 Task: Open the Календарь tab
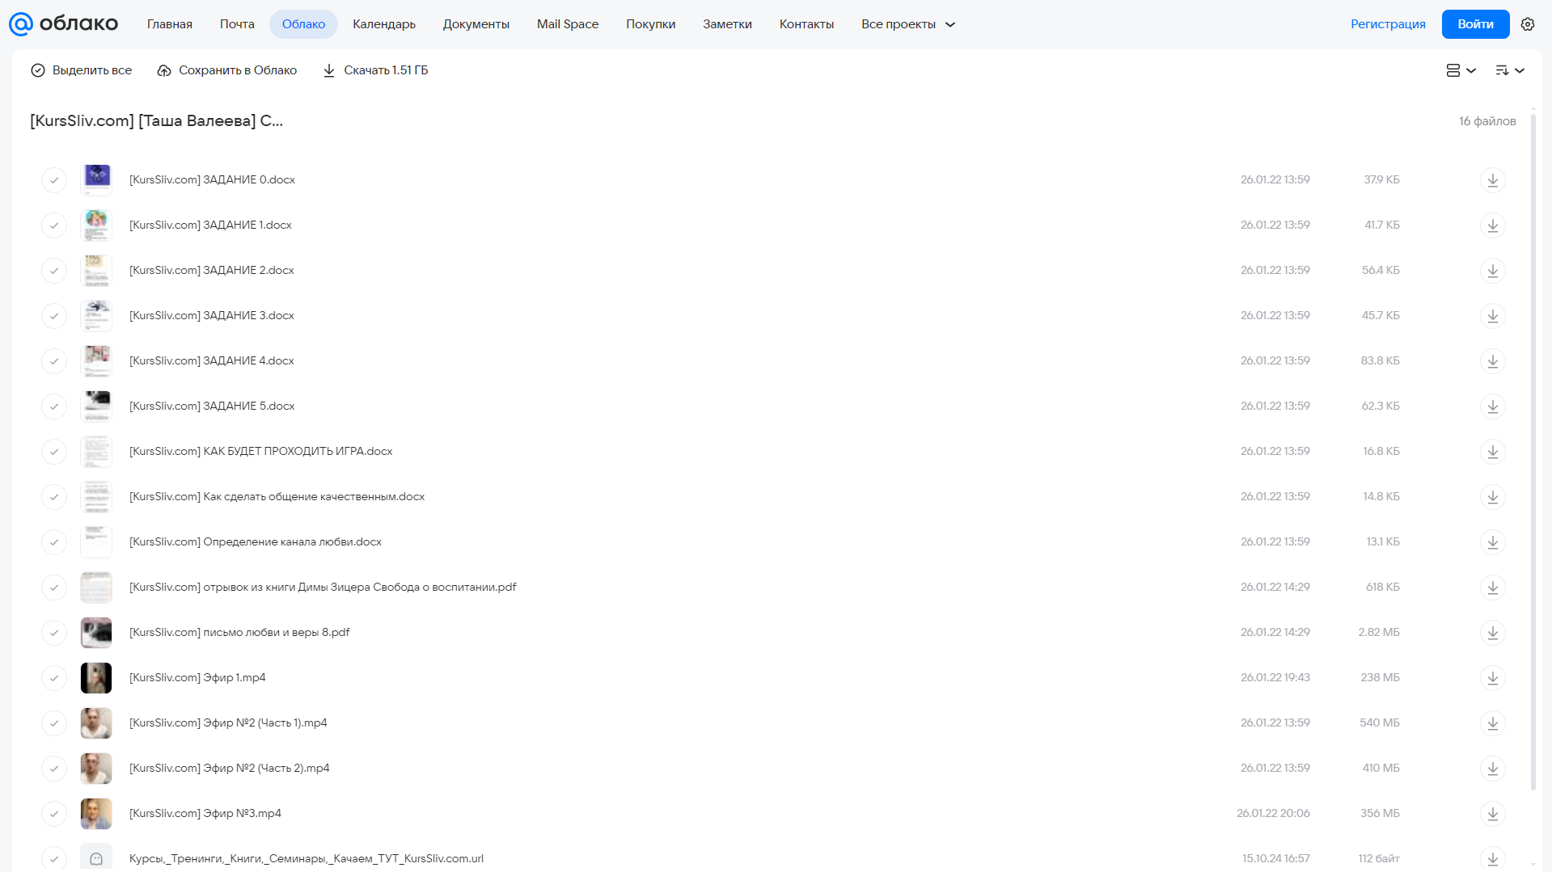pyautogui.click(x=384, y=24)
